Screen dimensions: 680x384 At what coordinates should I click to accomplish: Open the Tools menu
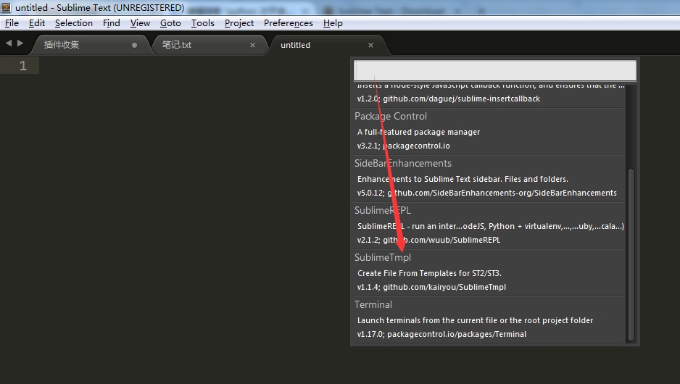(203, 23)
